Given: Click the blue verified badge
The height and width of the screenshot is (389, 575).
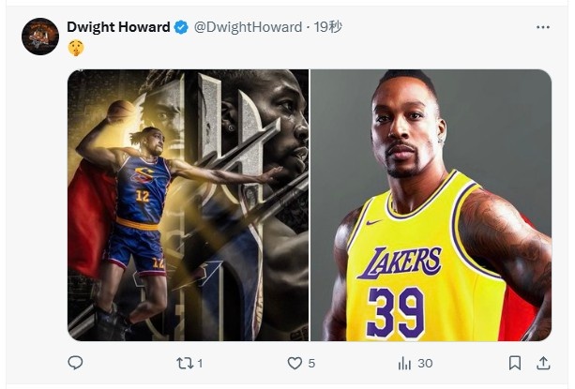Looking at the screenshot, I should [179, 28].
